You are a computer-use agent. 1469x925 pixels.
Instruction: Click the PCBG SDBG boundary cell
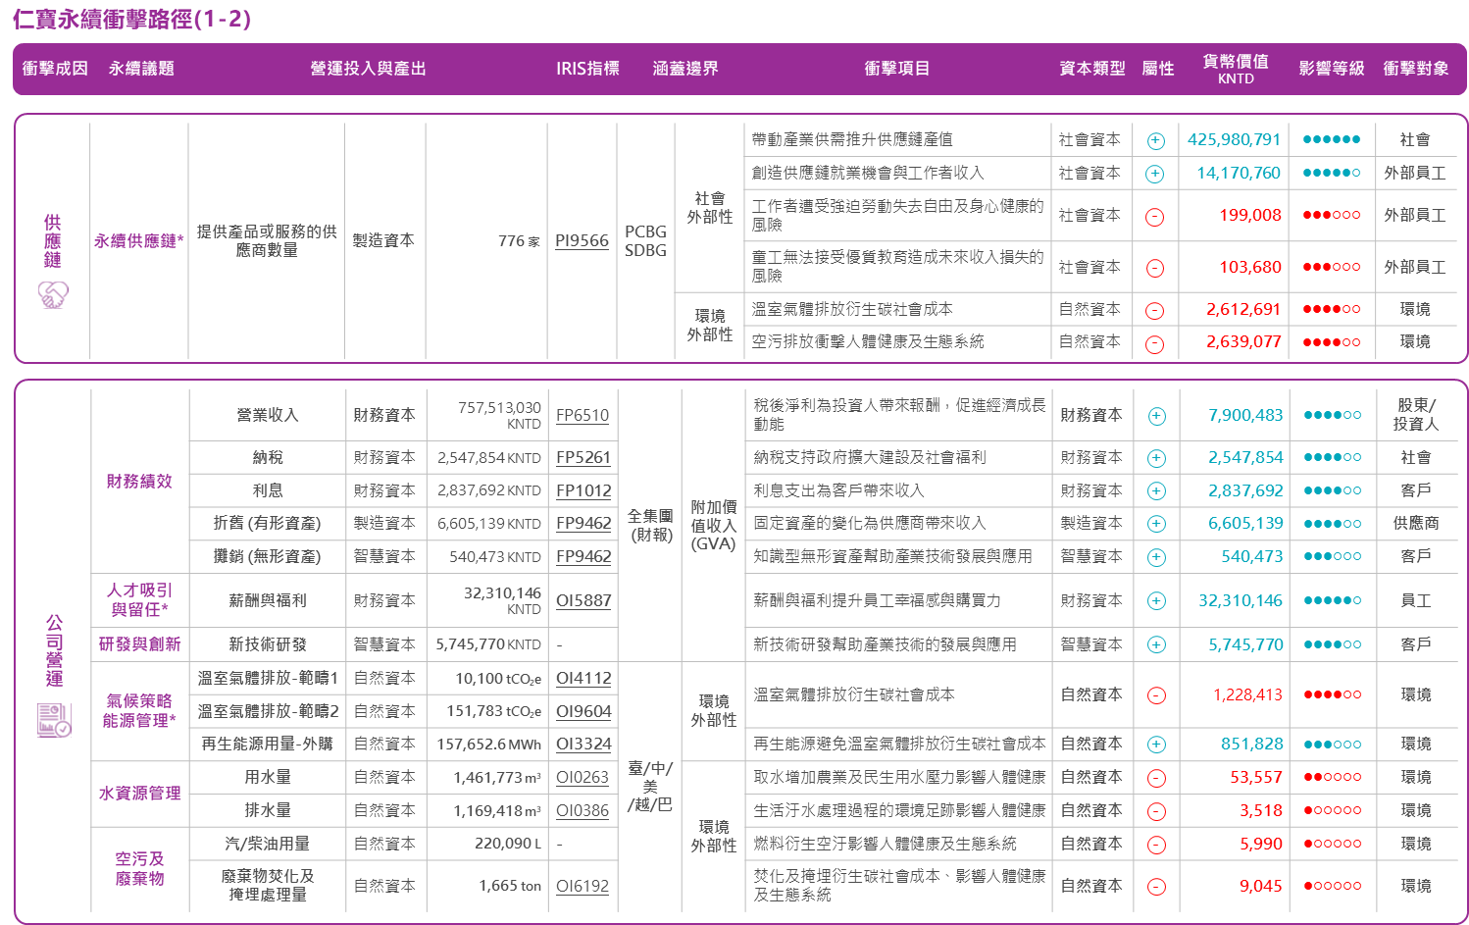(x=645, y=240)
